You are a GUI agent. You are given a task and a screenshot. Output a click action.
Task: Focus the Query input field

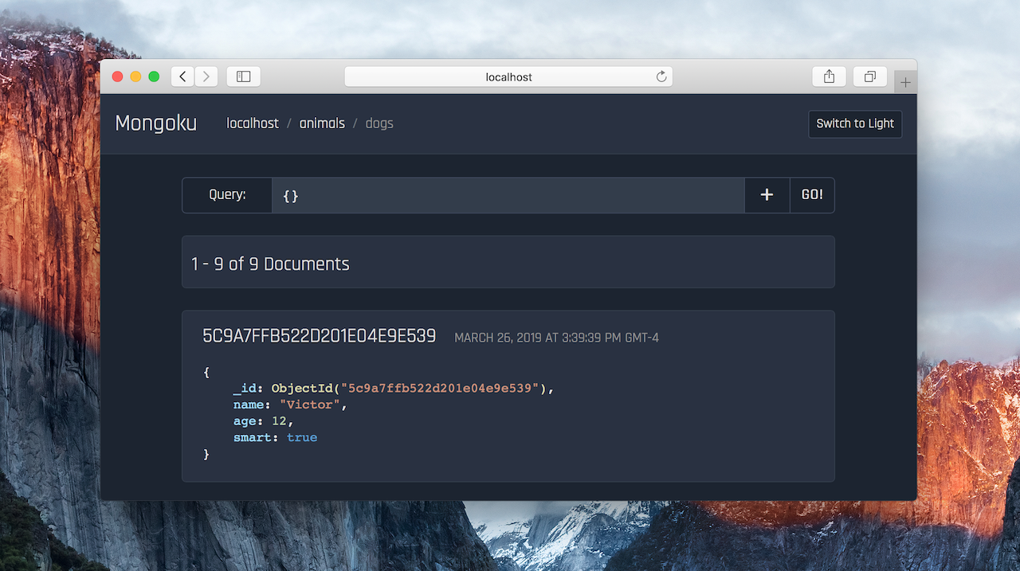tap(508, 195)
